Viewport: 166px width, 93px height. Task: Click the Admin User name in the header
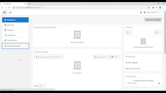(x=151, y=12)
